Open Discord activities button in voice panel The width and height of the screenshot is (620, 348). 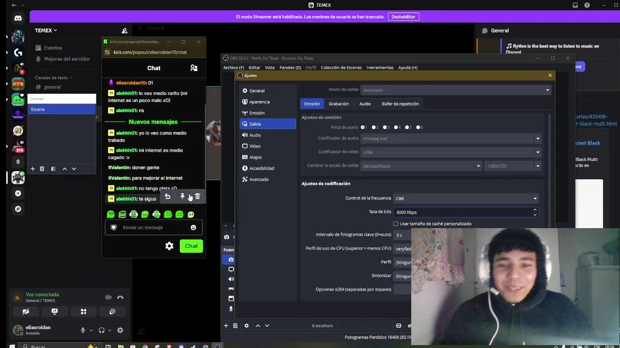pos(83,312)
